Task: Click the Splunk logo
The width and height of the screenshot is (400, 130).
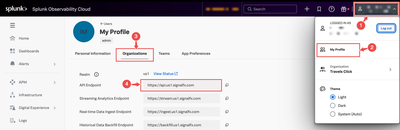Action: click(16, 9)
